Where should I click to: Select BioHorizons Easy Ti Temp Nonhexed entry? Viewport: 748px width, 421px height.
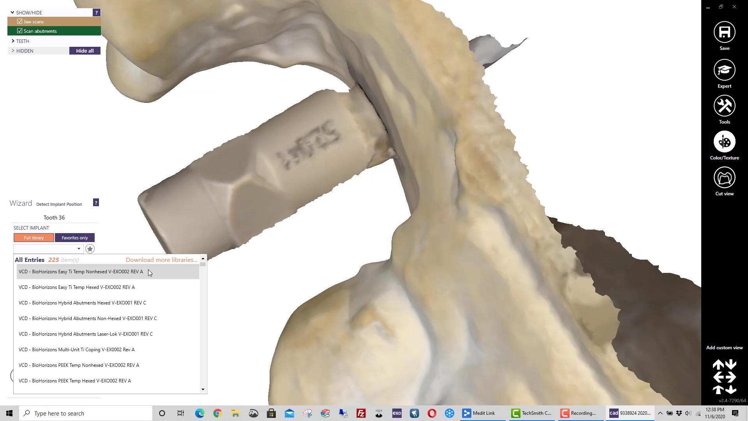(x=108, y=272)
